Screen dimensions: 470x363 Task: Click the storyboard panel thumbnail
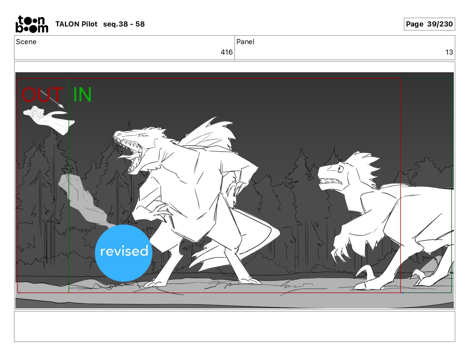[x=234, y=190]
